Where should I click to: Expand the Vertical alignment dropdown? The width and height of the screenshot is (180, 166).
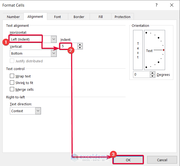(x=54, y=53)
